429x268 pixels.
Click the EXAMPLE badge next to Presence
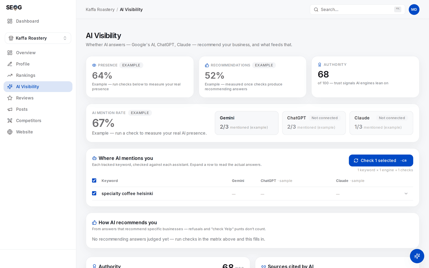point(131,65)
